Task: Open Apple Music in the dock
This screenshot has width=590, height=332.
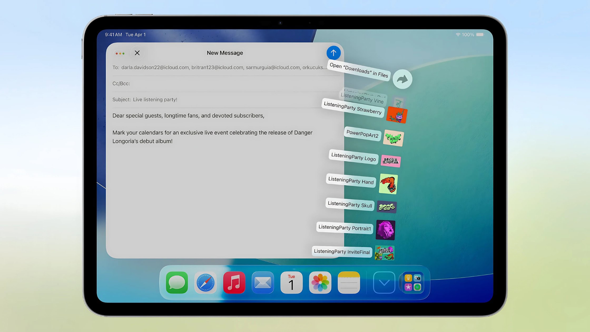Action: click(234, 283)
